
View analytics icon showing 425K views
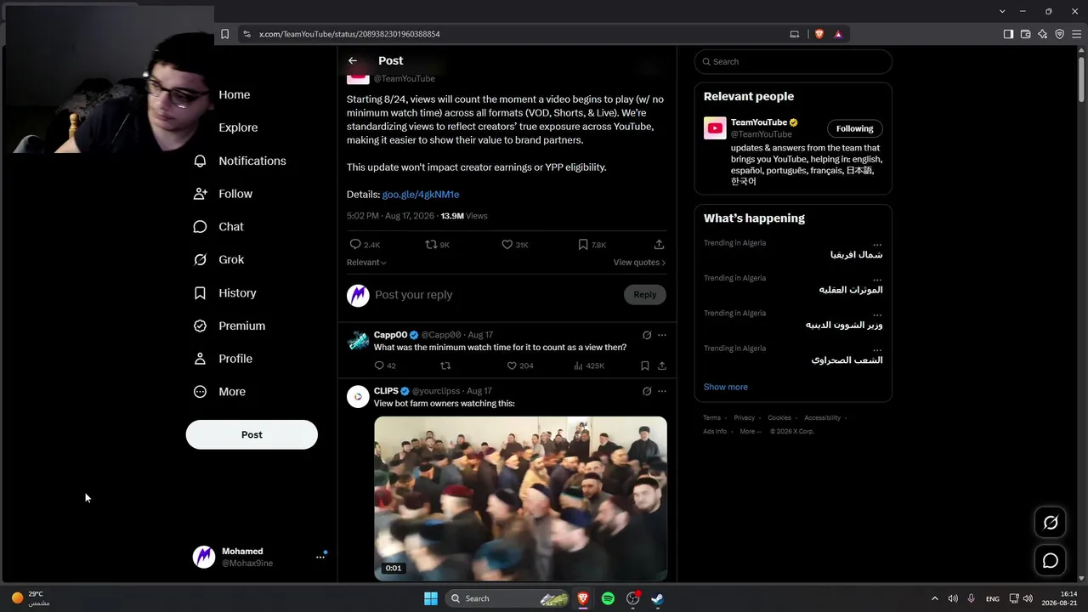(578, 366)
